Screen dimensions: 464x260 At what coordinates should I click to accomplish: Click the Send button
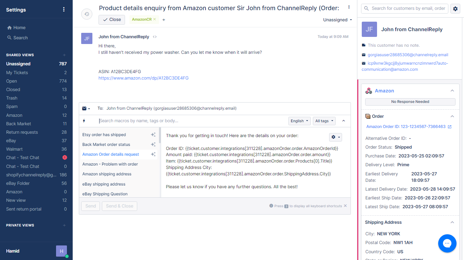tap(91, 206)
